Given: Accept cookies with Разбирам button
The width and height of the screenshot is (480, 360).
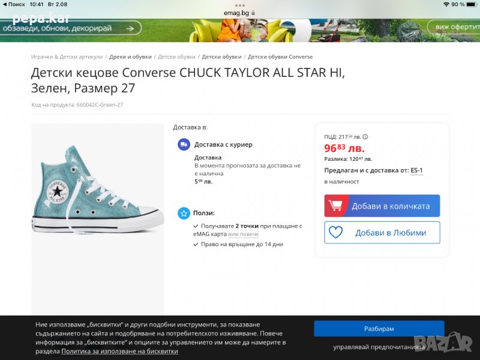Looking at the screenshot, I should pos(379,329).
